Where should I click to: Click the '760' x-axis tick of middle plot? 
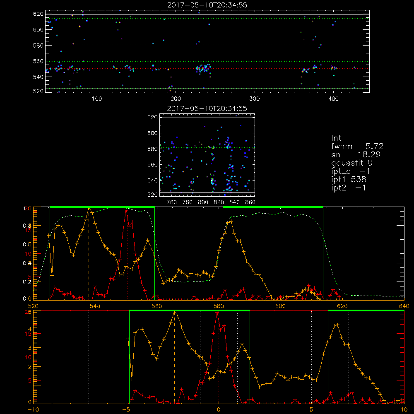pos(172,202)
